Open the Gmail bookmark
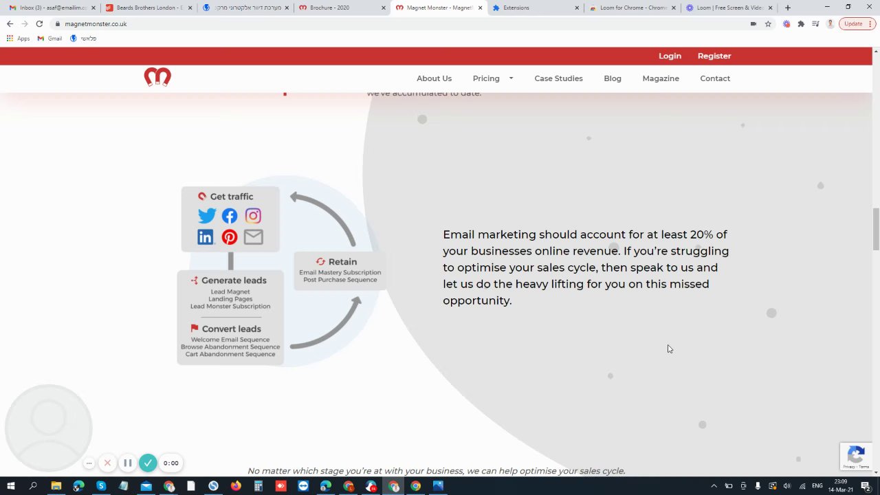This screenshot has height=495, width=880. [x=49, y=38]
